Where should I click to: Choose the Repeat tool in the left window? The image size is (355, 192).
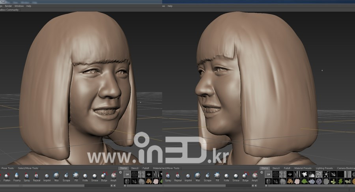coord(36,177)
